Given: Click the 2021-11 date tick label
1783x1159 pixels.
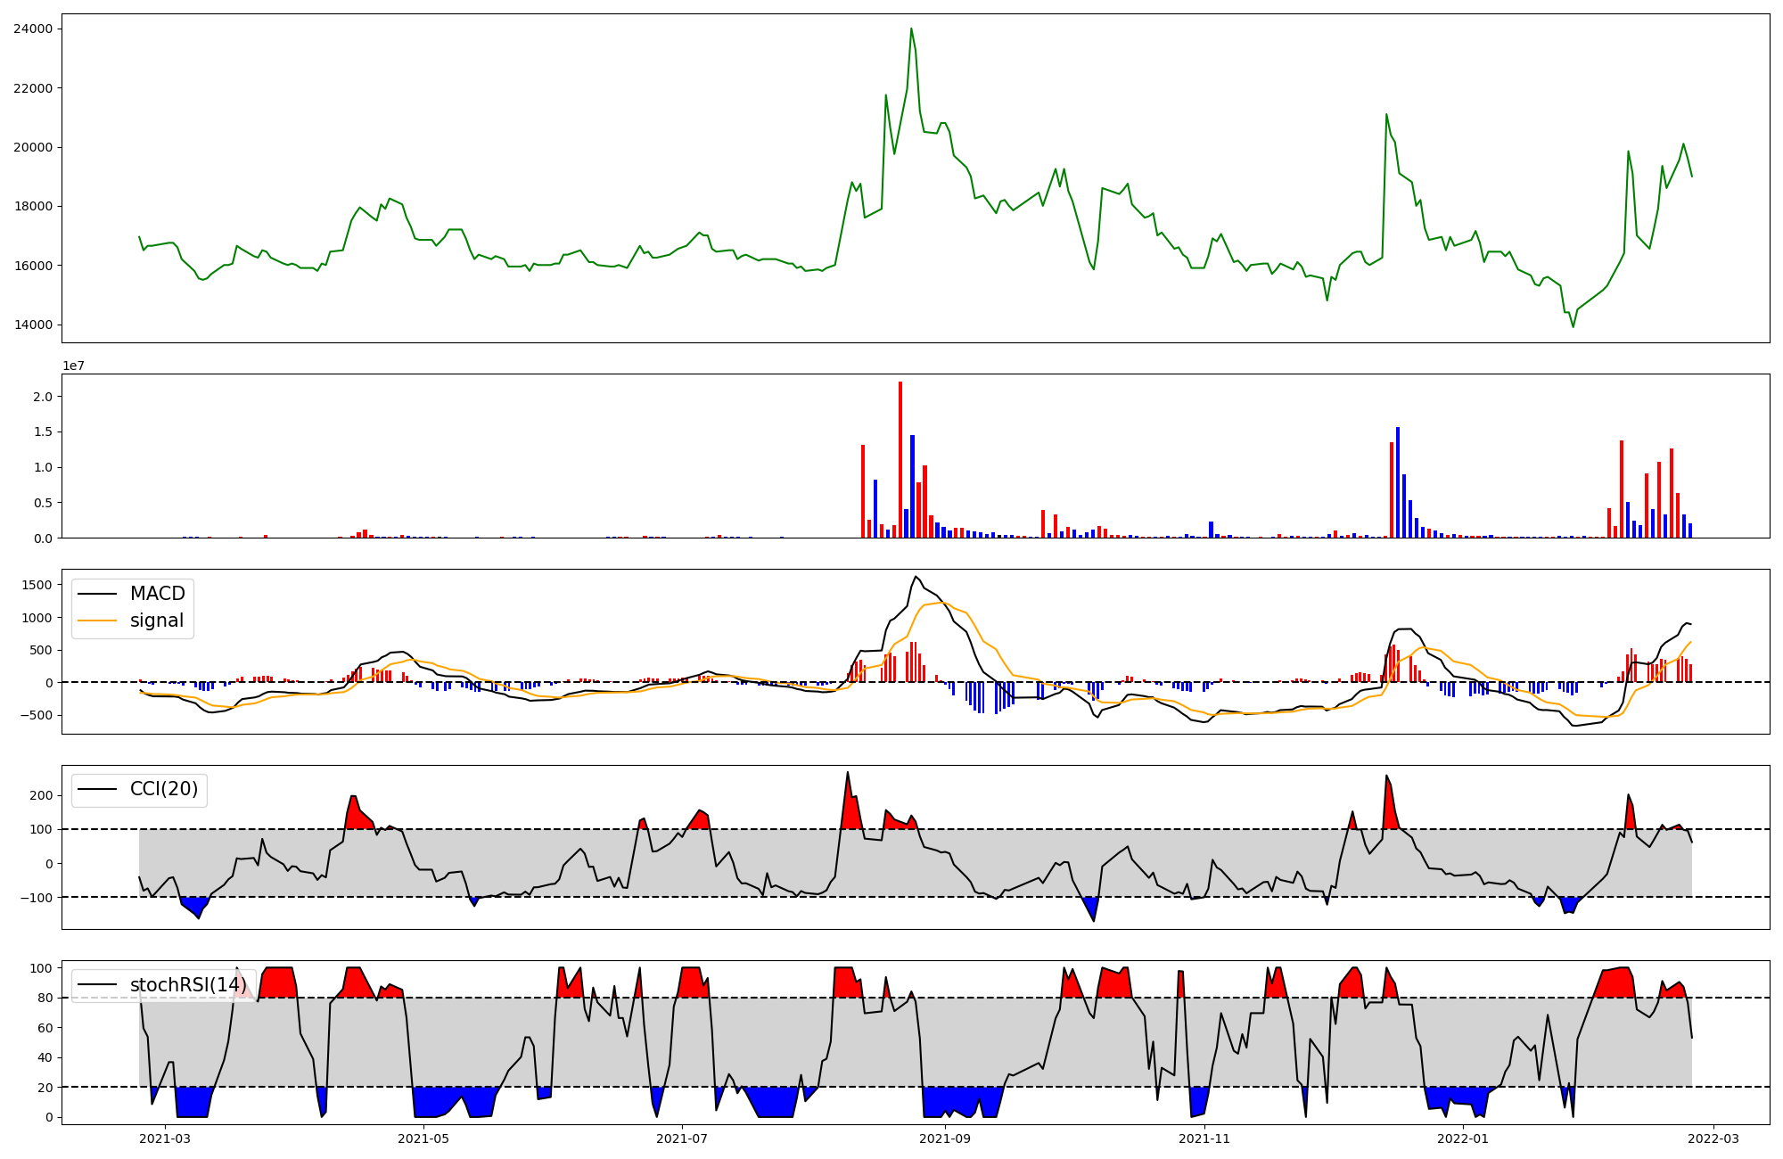Looking at the screenshot, I should [x=1204, y=1138].
